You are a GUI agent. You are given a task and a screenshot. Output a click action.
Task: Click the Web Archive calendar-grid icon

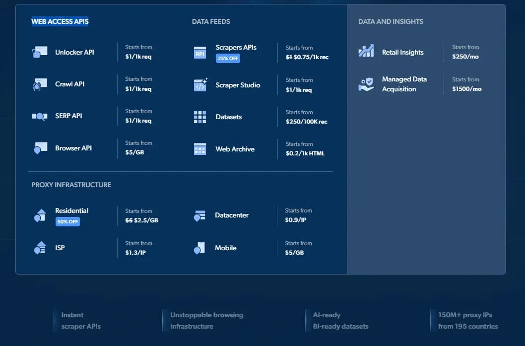[199, 149]
